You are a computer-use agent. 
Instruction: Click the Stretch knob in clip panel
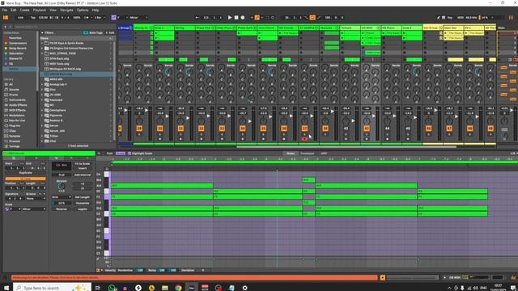click(x=62, y=186)
